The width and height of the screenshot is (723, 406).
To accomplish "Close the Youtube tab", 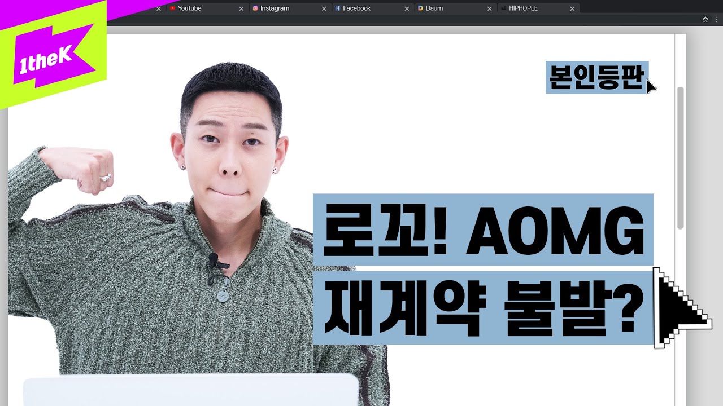I will [242, 8].
